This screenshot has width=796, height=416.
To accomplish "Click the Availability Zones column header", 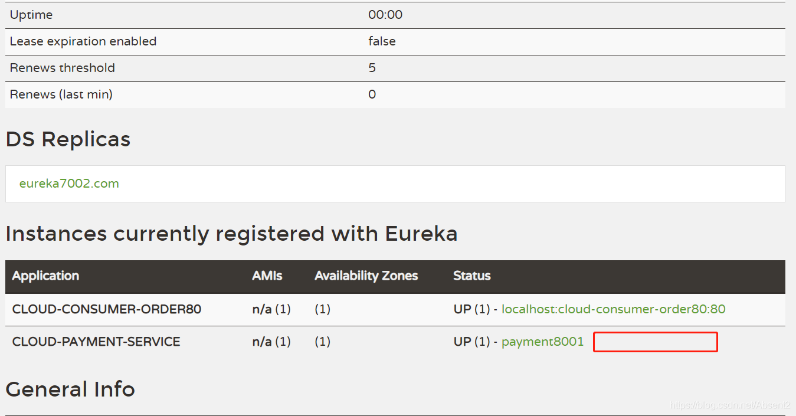I will pyautogui.click(x=366, y=276).
